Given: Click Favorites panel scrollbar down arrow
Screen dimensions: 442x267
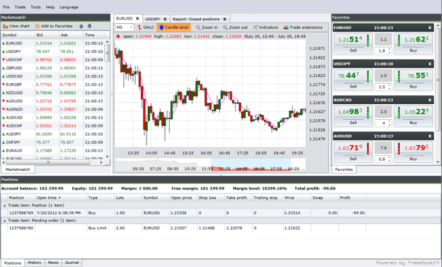Looking at the screenshot, I should coord(438,162).
